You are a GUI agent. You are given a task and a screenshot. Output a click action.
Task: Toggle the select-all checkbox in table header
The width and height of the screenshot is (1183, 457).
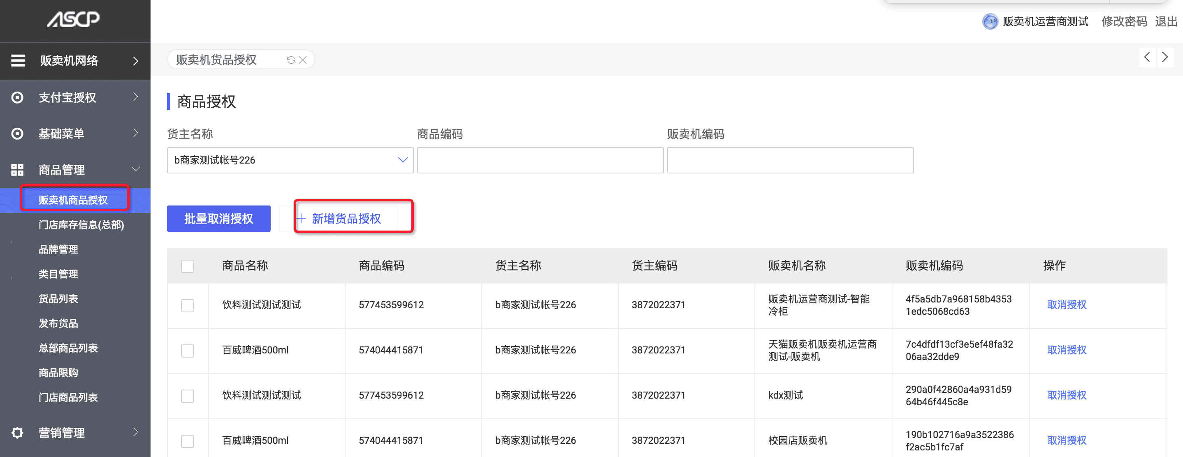pos(188,266)
